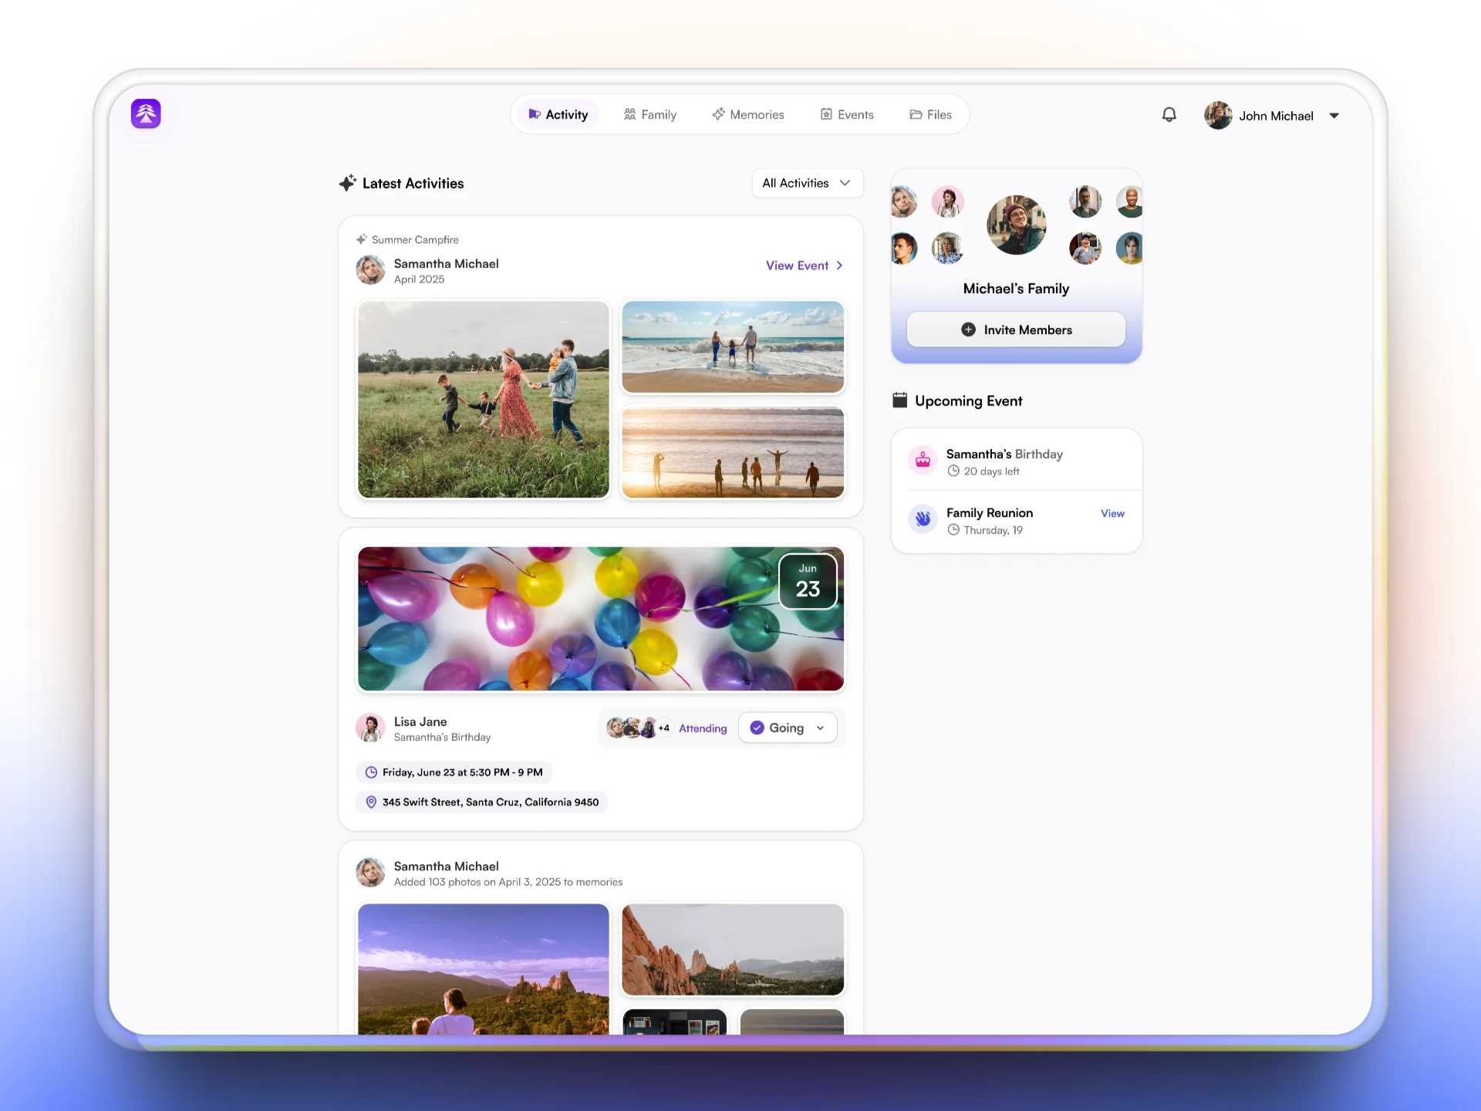Click the woman with pink background avatar
The image size is (1481, 1111).
pos(947,202)
